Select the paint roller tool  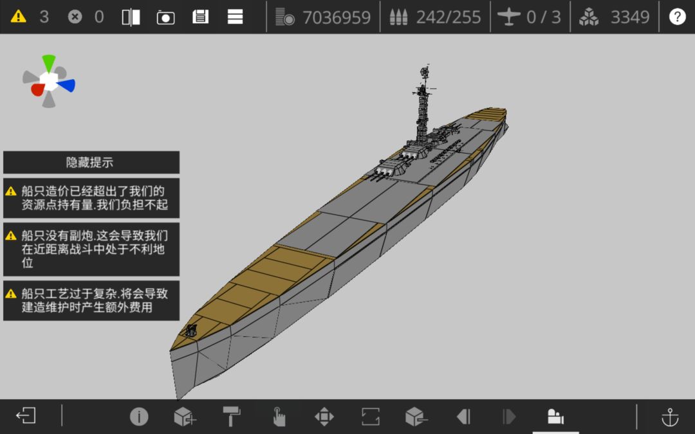[232, 416]
